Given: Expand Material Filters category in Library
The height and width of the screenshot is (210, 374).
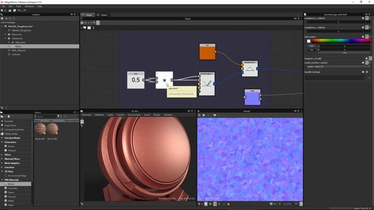Looking at the screenshot, I should [x=2, y=159].
